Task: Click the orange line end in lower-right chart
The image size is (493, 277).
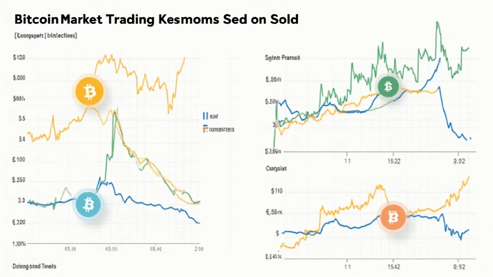Action: pos(469,176)
